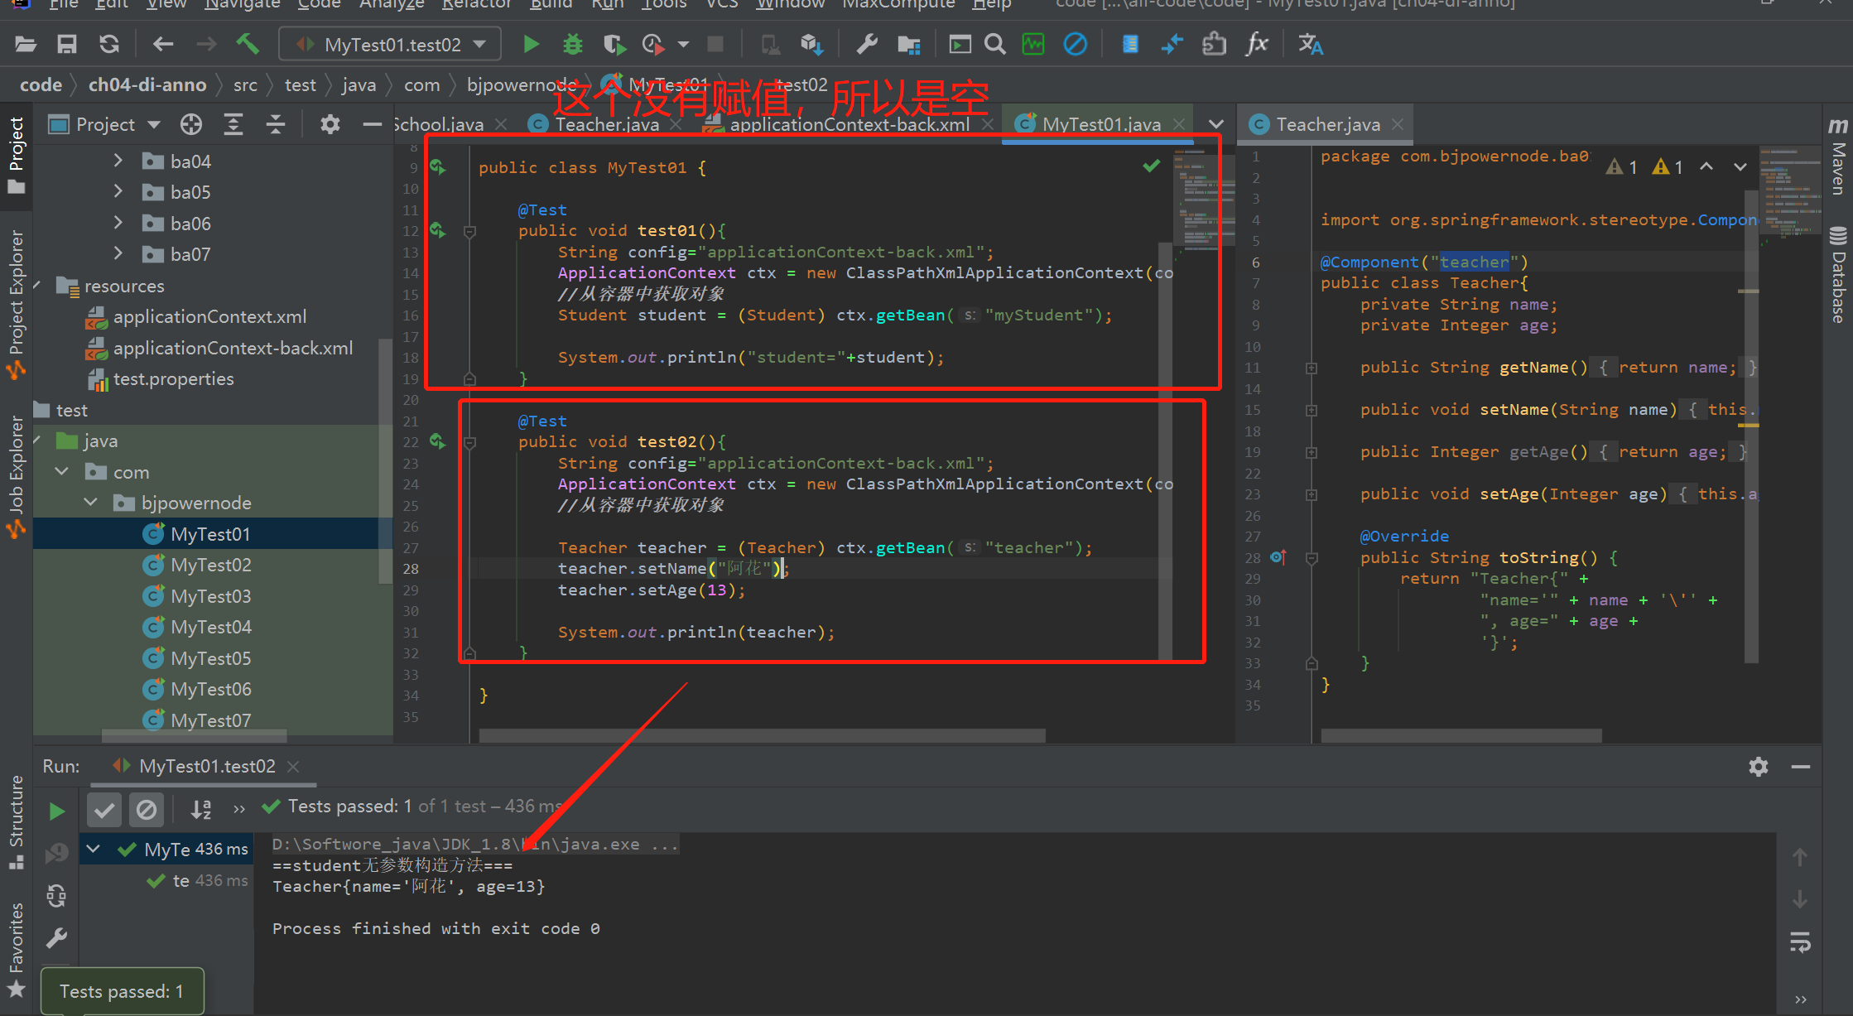Click the green Run button in toolbar
The width and height of the screenshot is (1853, 1016).
pyautogui.click(x=531, y=44)
